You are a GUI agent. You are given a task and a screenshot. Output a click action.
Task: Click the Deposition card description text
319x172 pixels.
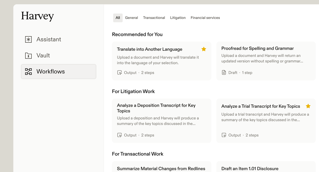tap(158, 121)
